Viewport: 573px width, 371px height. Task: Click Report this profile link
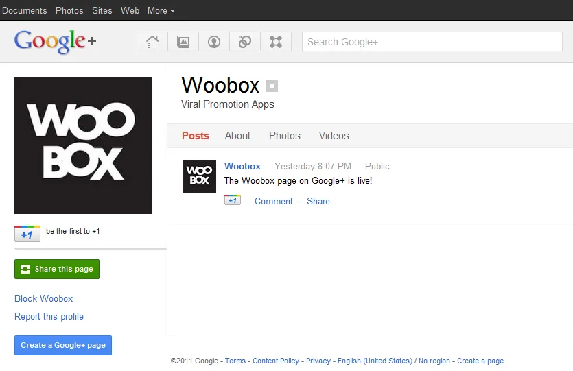pyautogui.click(x=49, y=317)
